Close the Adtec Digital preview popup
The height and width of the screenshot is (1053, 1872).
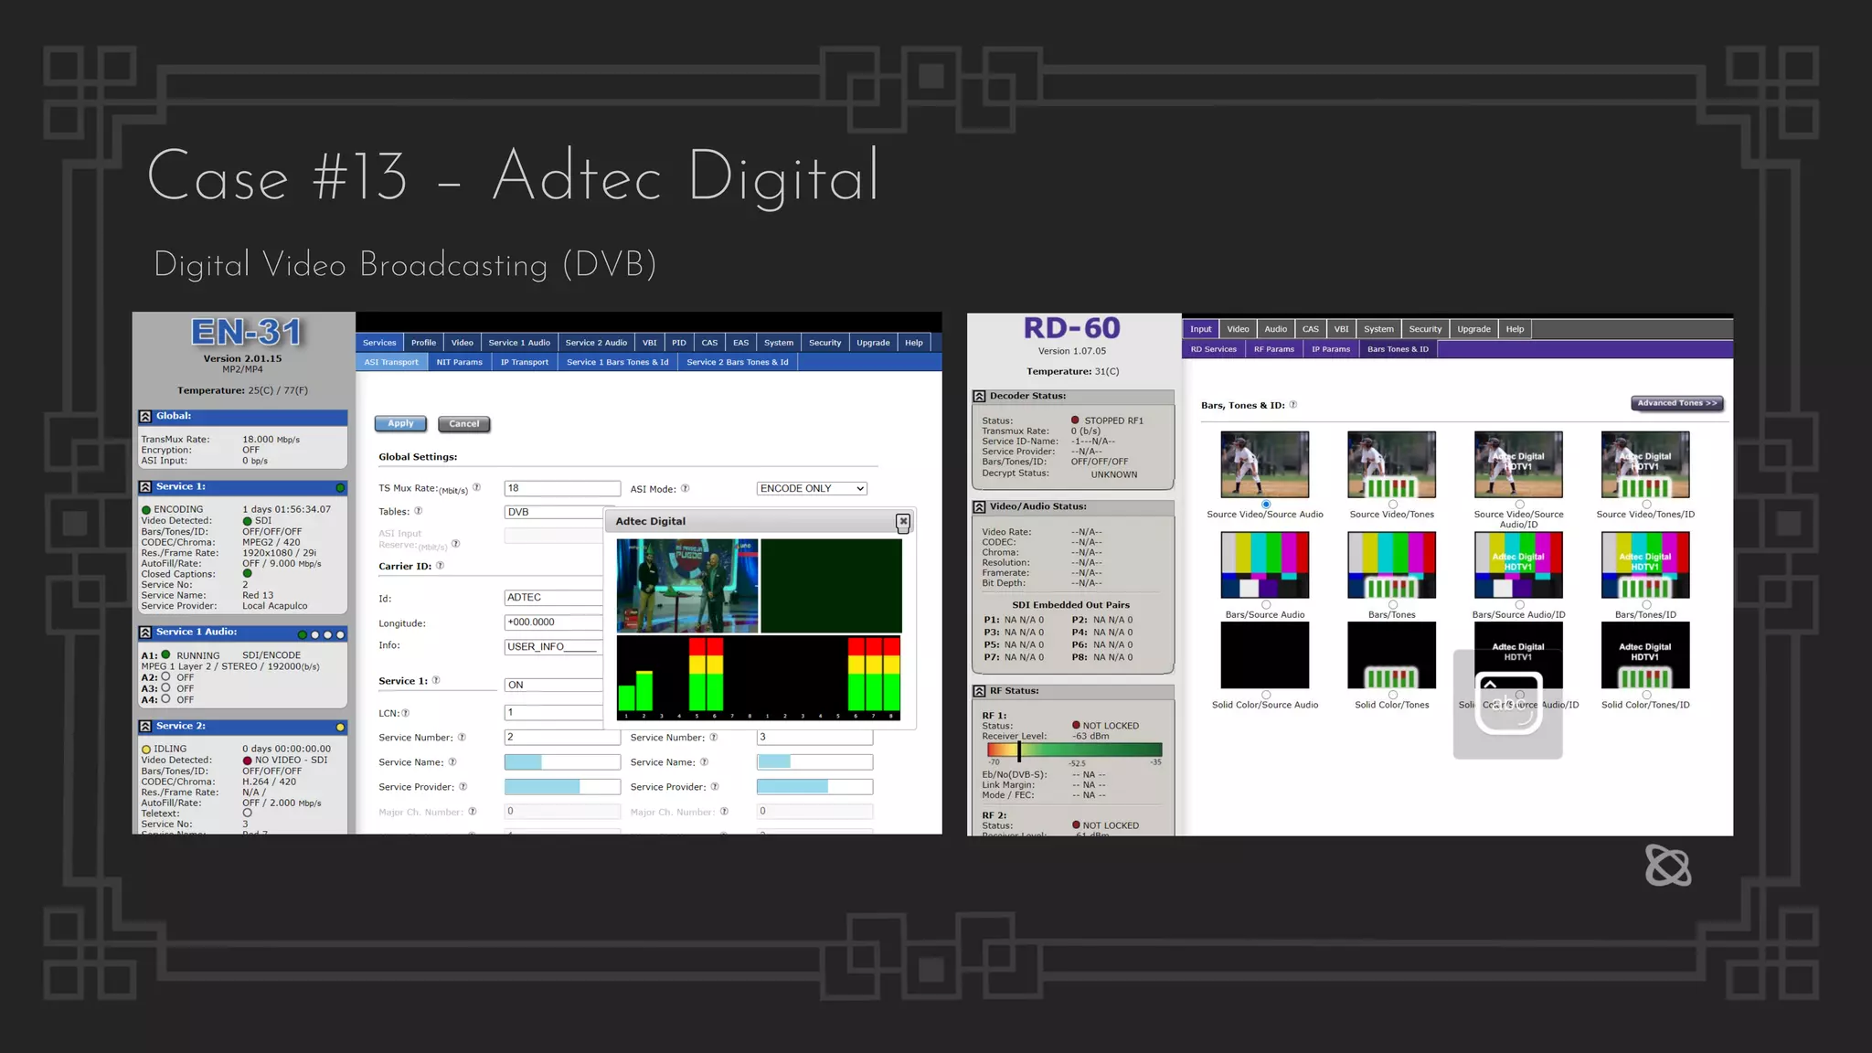(x=903, y=522)
